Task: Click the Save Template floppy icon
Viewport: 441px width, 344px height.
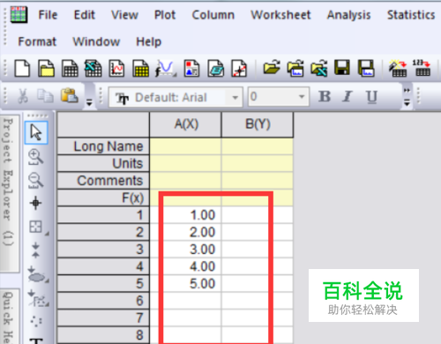Action: (366, 68)
